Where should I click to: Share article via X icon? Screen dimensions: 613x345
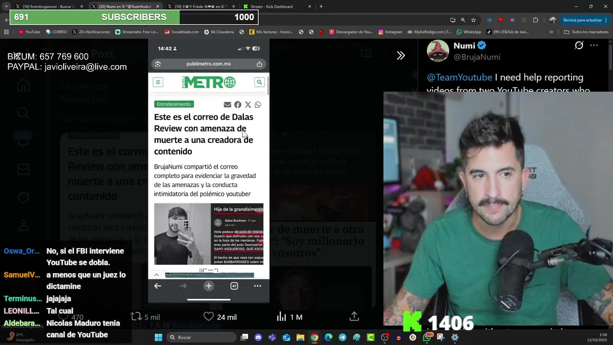coord(248,104)
